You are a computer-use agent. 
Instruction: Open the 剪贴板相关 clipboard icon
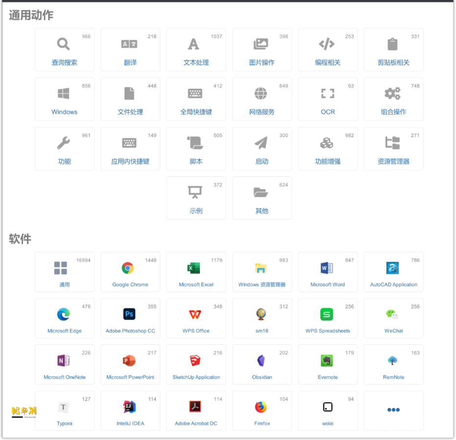[x=393, y=44]
